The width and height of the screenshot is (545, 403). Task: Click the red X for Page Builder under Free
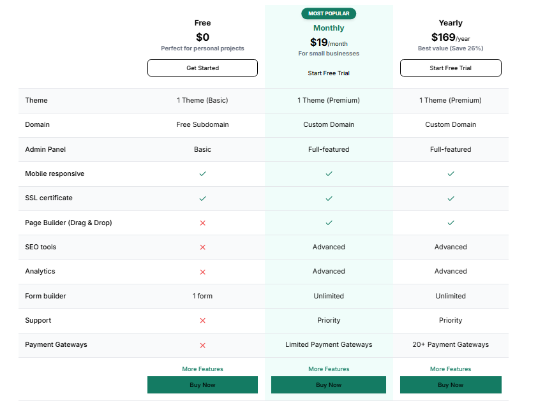point(202,223)
